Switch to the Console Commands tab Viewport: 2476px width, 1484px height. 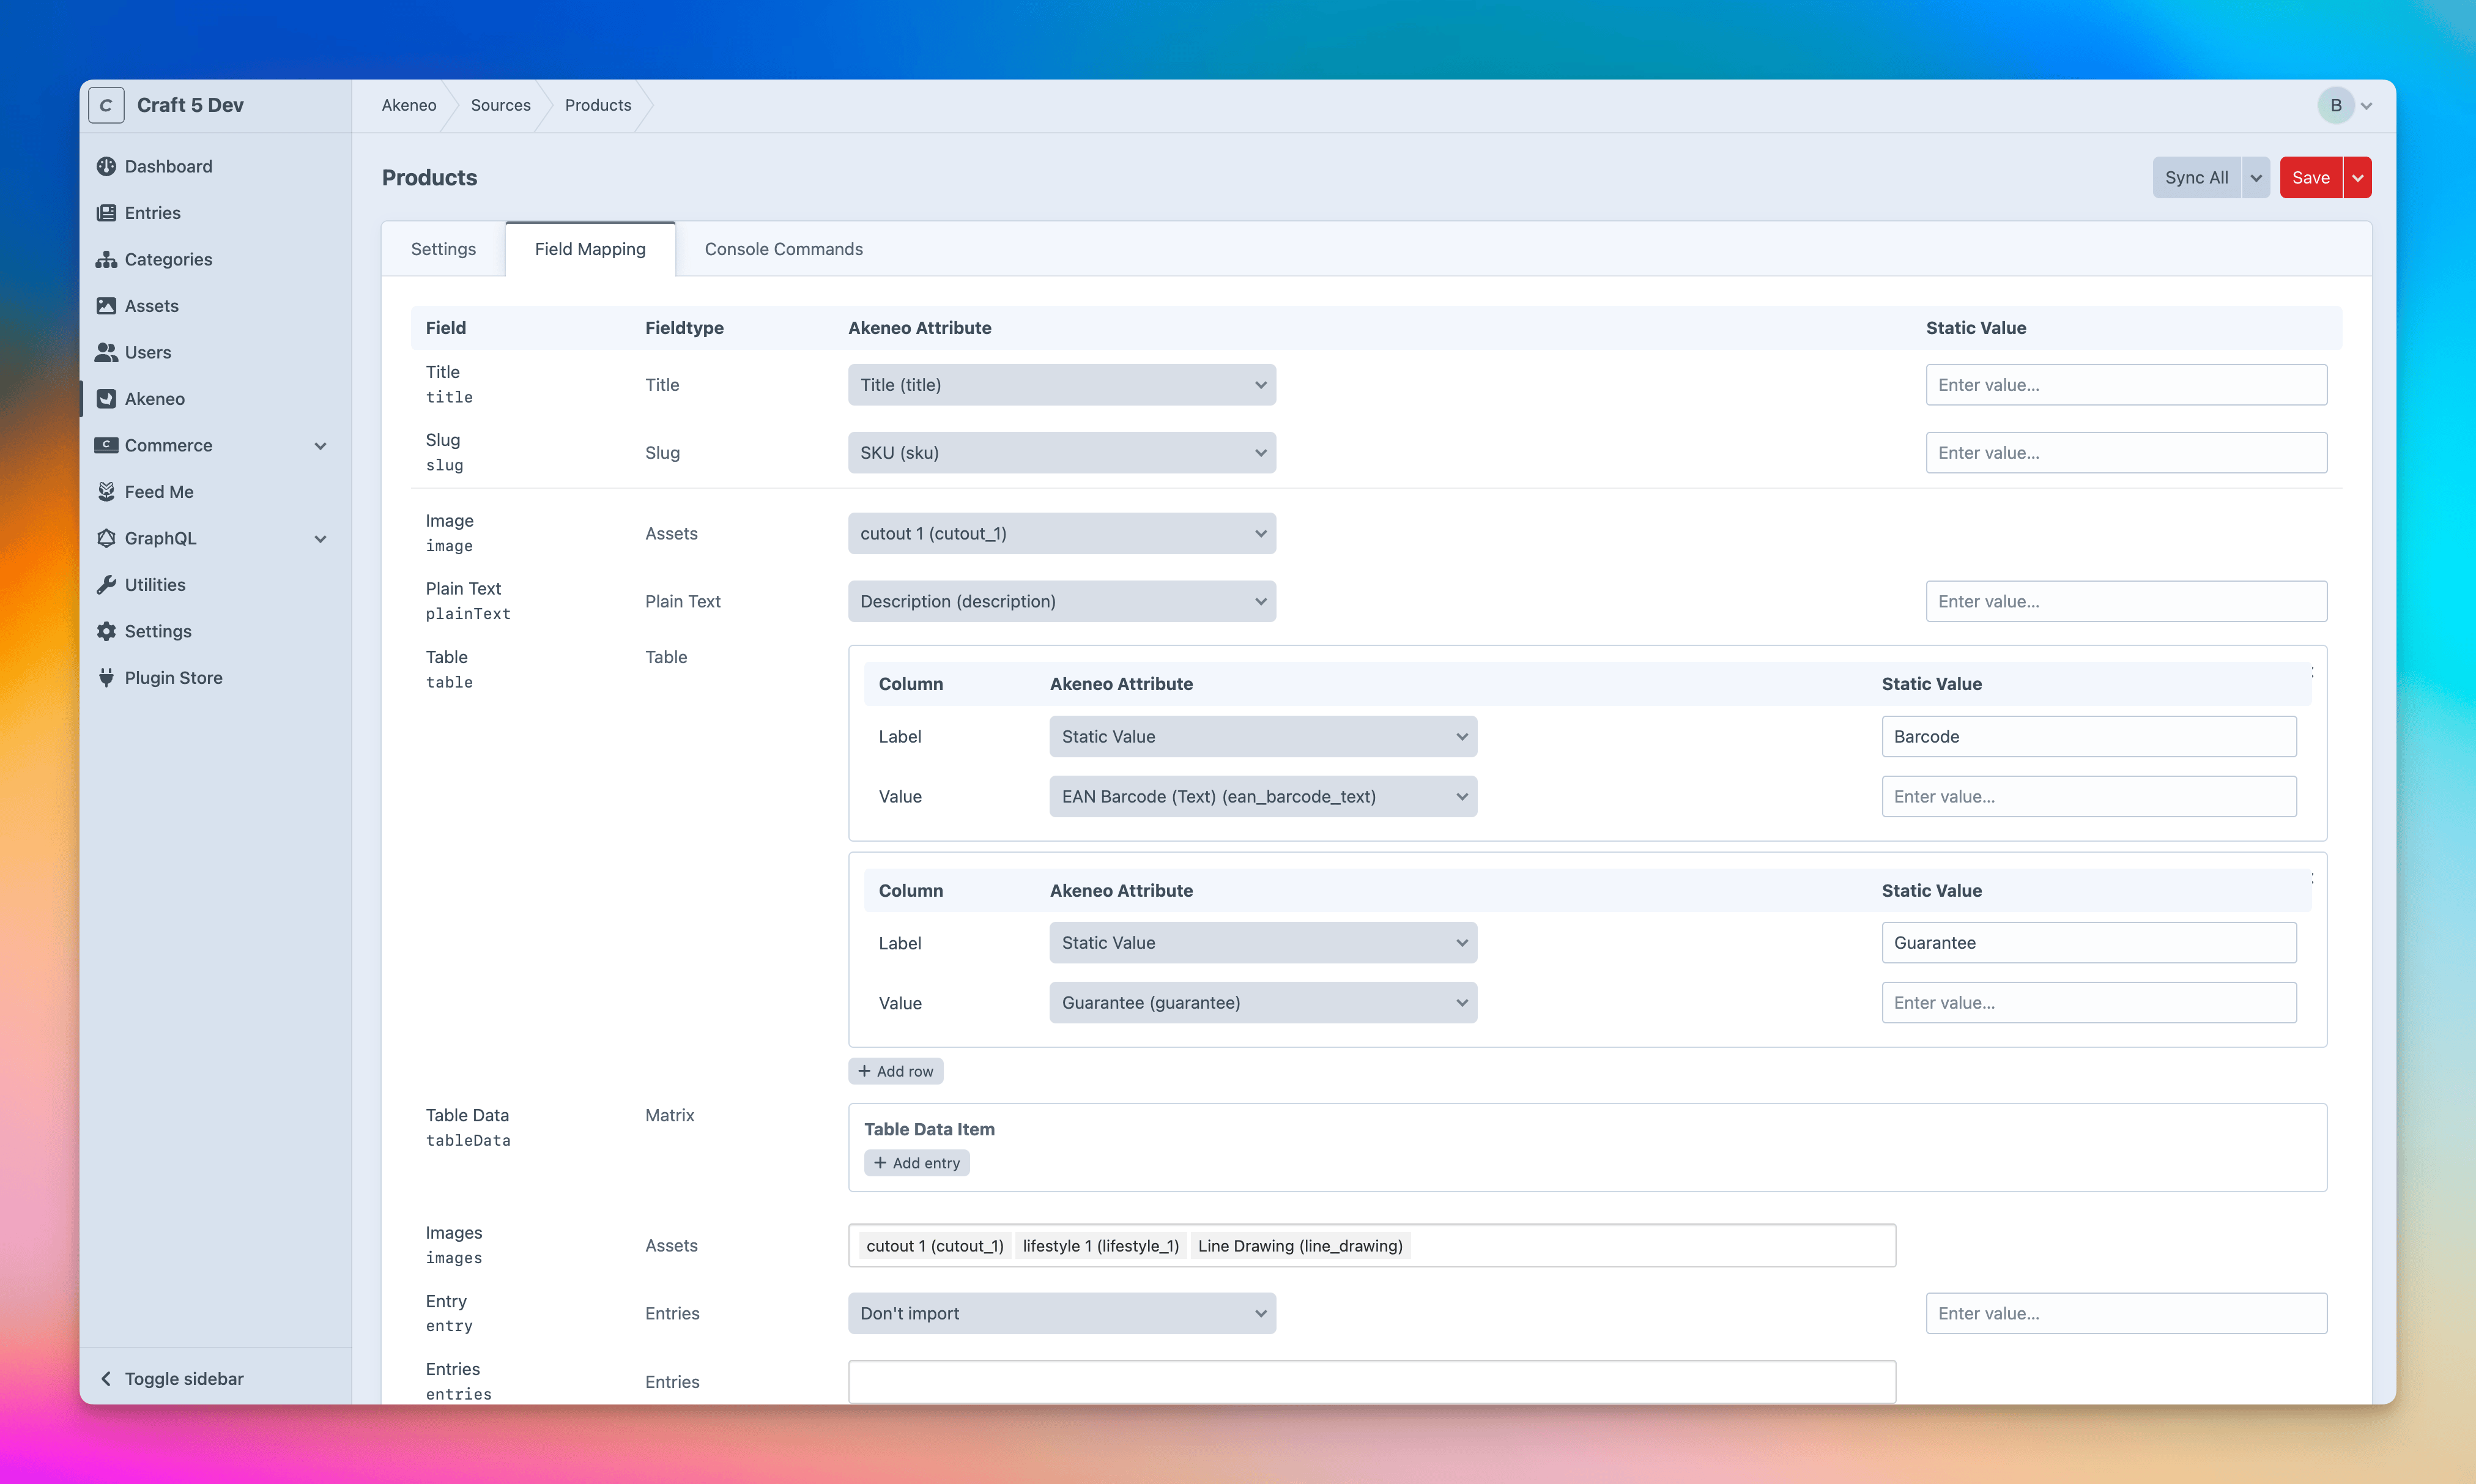click(x=783, y=249)
